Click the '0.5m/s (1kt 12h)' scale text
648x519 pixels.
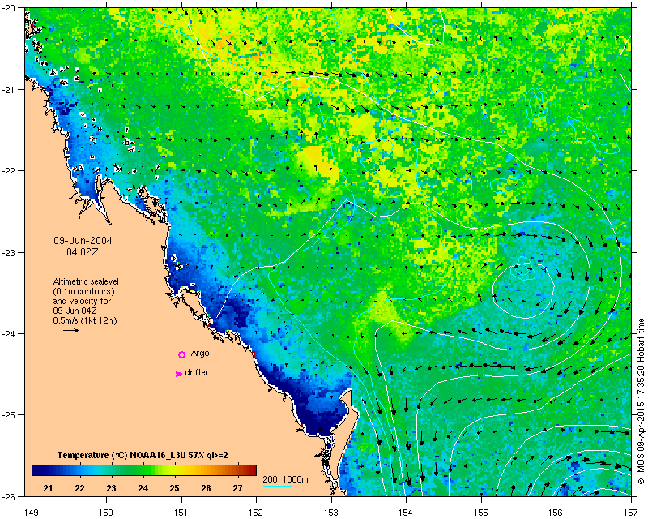85,320
